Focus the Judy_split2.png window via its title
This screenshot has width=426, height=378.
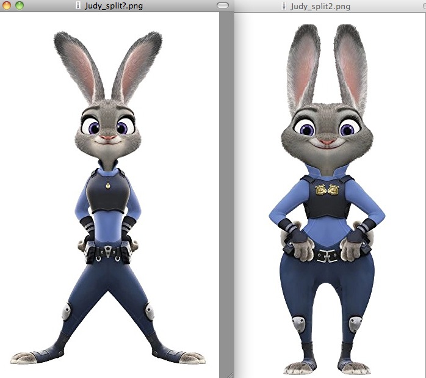320,6
